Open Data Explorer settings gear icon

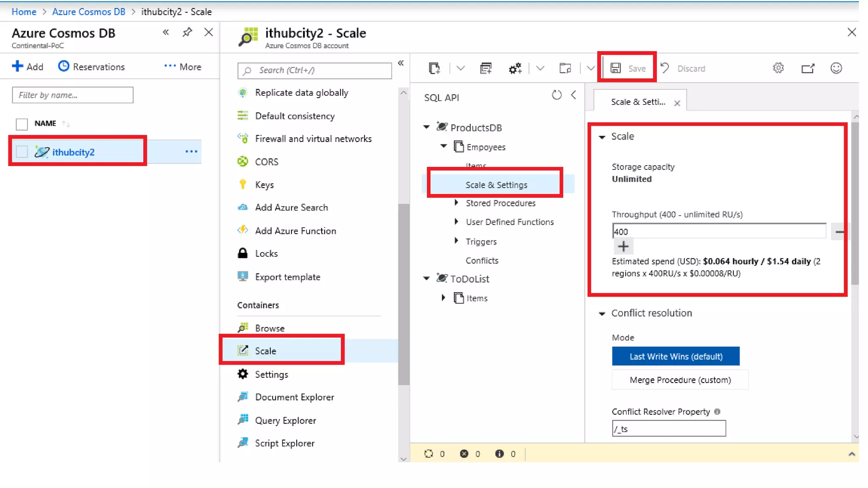click(778, 68)
